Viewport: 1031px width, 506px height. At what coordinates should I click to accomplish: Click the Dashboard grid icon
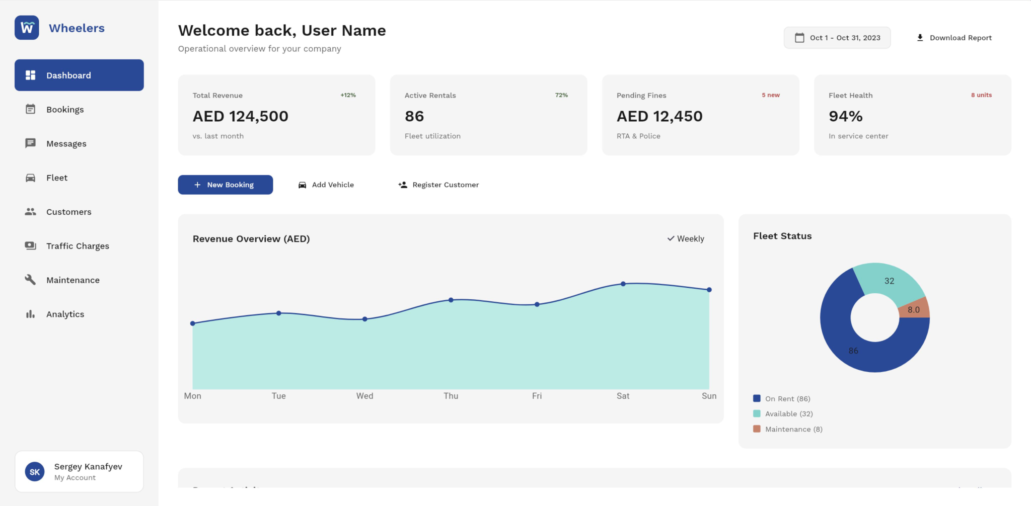[30, 75]
